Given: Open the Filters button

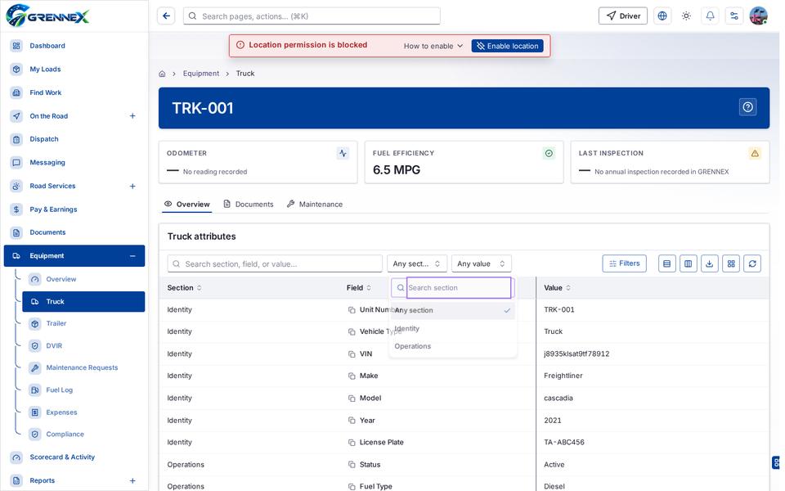Looking at the screenshot, I should (624, 264).
